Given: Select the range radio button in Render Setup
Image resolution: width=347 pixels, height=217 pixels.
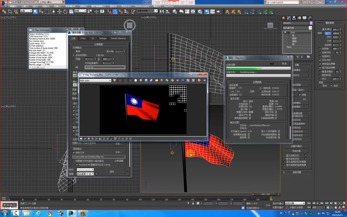Looking at the screenshot, I should 74,59.
